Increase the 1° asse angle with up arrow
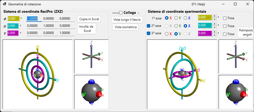254x112 pixels. (x=214, y=16)
